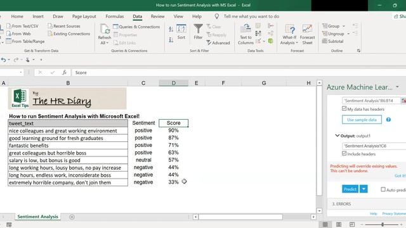The width and height of the screenshot is (406, 228).
Task: Click the Refresh All icon
Action: (105, 29)
